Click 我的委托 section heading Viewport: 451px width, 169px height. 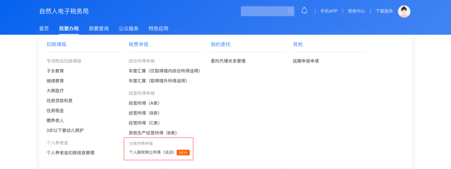click(220, 45)
